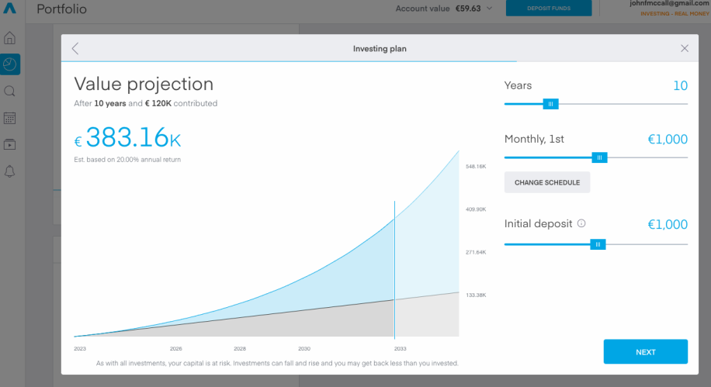The height and width of the screenshot is (387, 711).
Task: Click the NEXT button
Action: click(x=645, y=351)
